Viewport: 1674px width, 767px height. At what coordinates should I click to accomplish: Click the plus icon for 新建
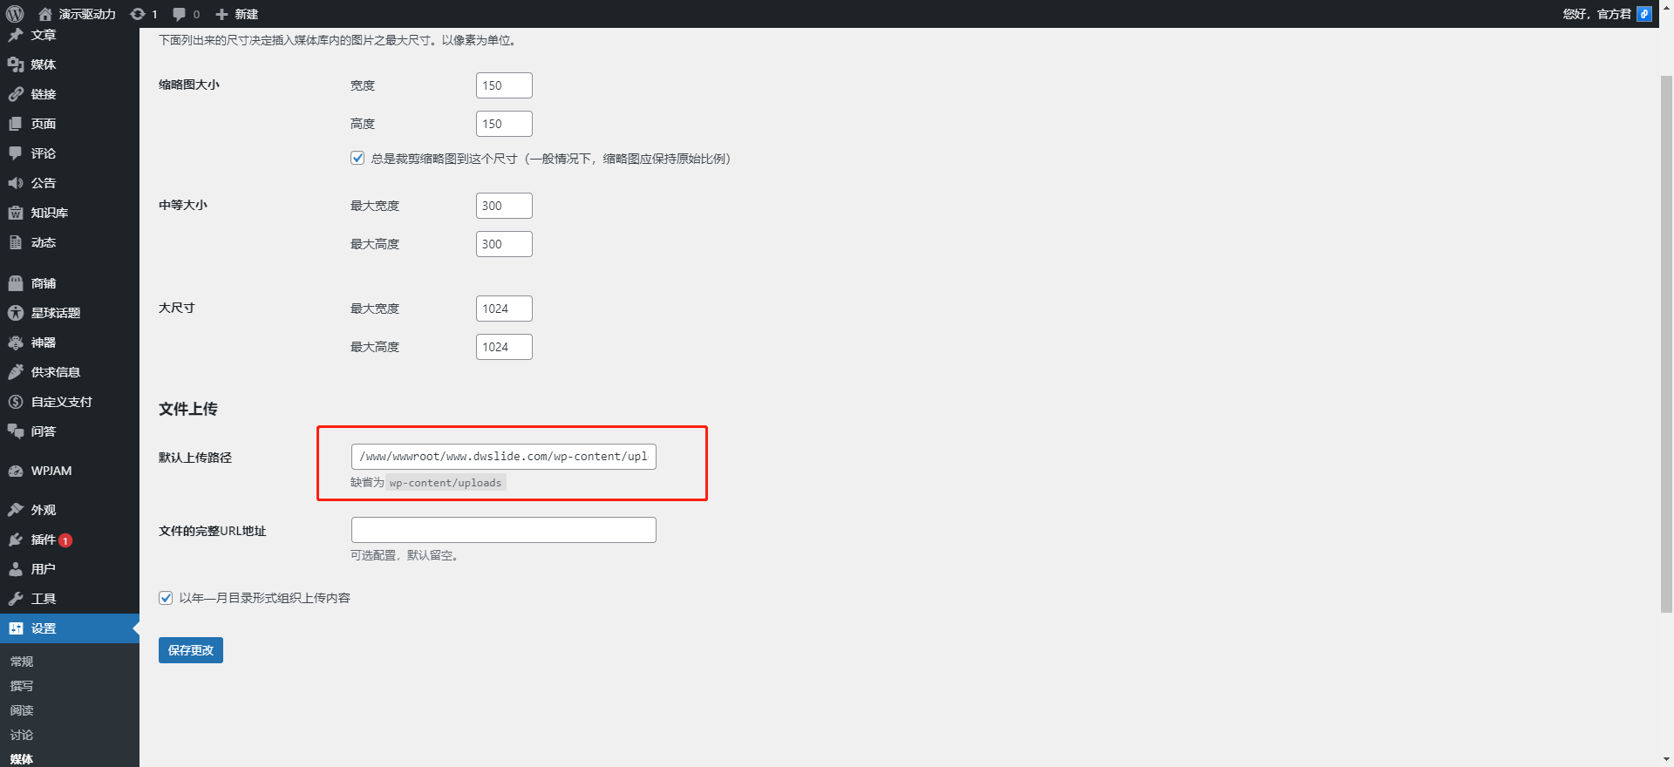click(221, 14)
